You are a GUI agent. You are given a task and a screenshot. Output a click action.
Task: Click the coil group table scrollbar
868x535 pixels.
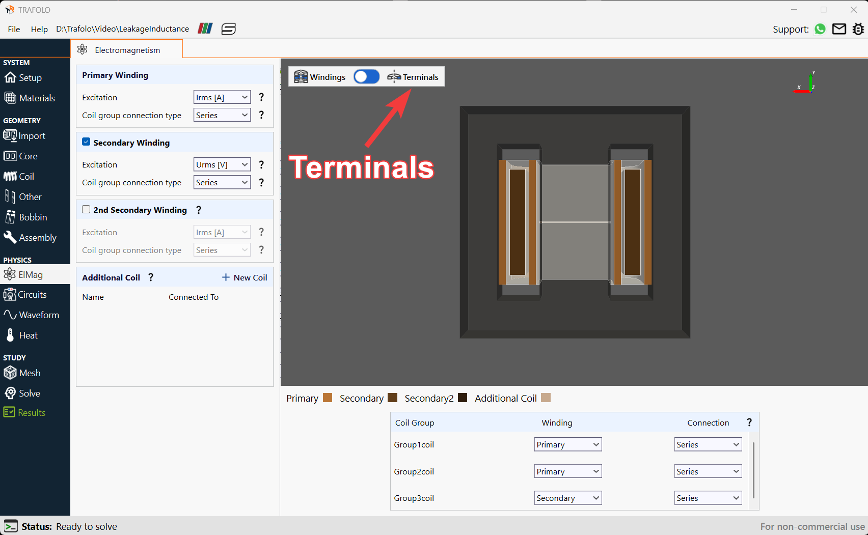point(753,470)
